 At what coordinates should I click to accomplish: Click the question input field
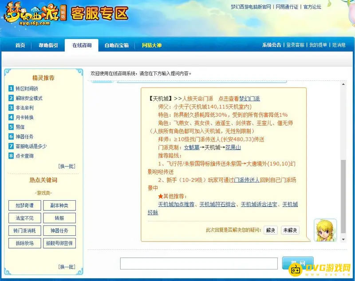(x=199, y=263)
